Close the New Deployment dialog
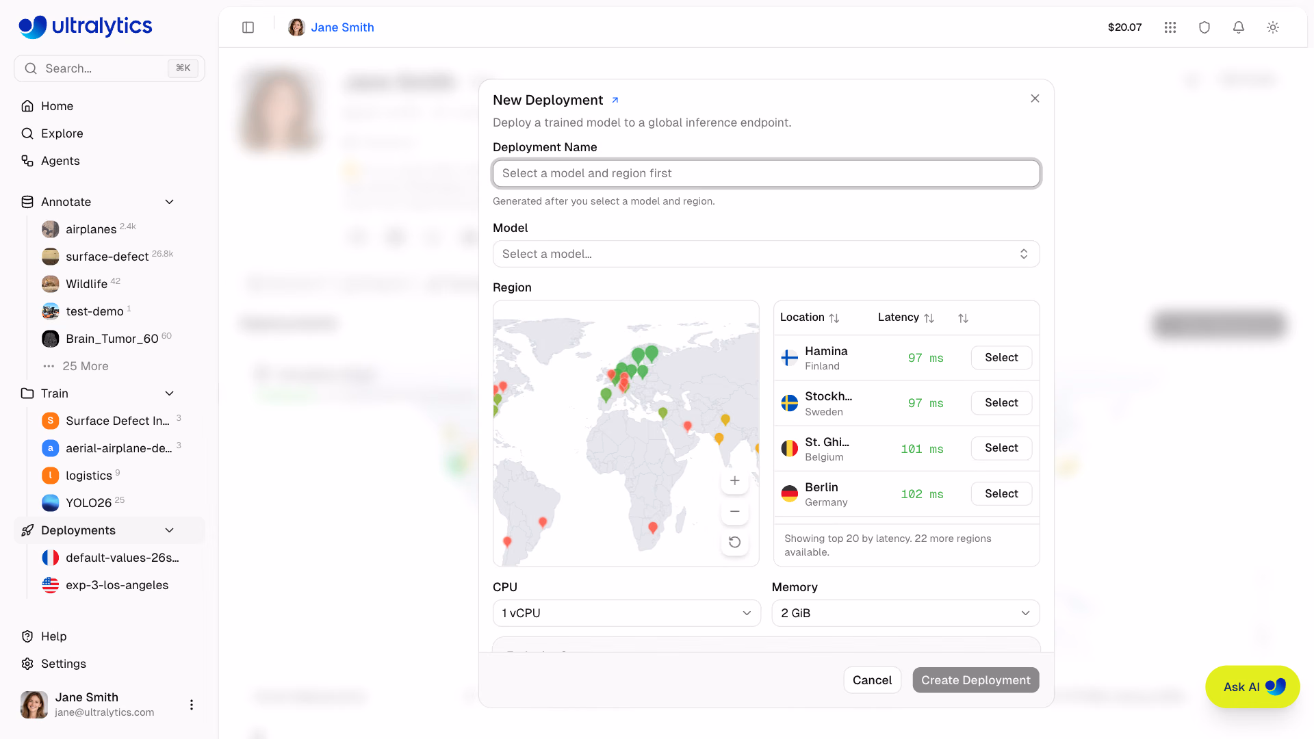 pos(1035,99)
